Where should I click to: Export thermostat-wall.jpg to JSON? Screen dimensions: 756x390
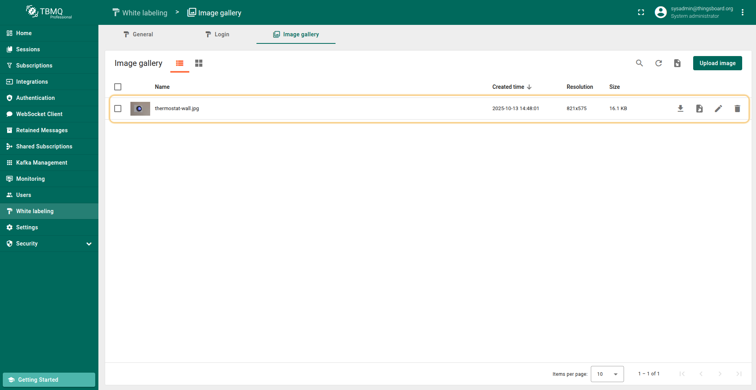[x=699, y=109]
